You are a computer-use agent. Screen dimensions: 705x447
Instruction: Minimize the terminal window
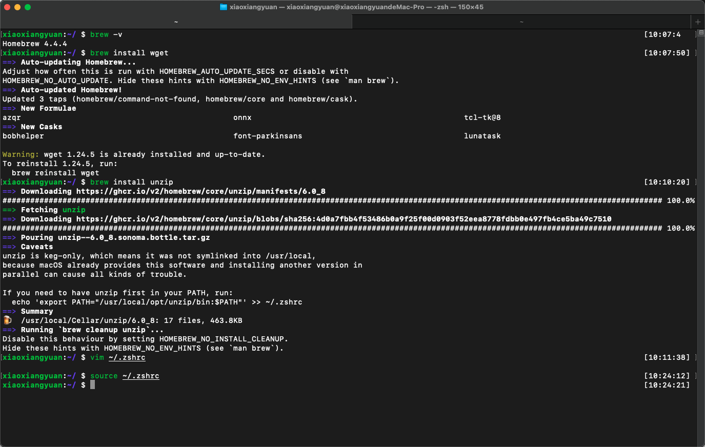click(x=17, y=7)
